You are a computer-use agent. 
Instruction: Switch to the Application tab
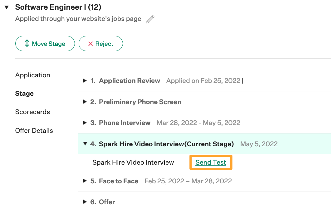(32, 75)
